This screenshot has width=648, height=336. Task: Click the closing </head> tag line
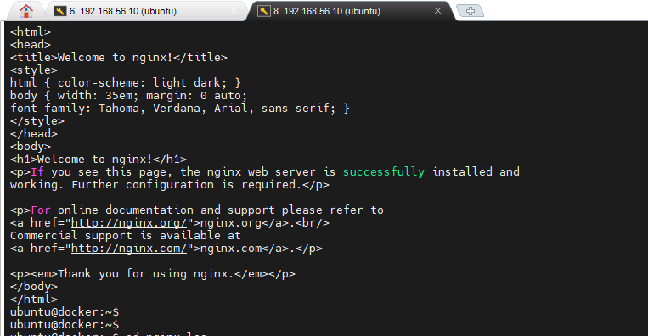click(34, 134)
